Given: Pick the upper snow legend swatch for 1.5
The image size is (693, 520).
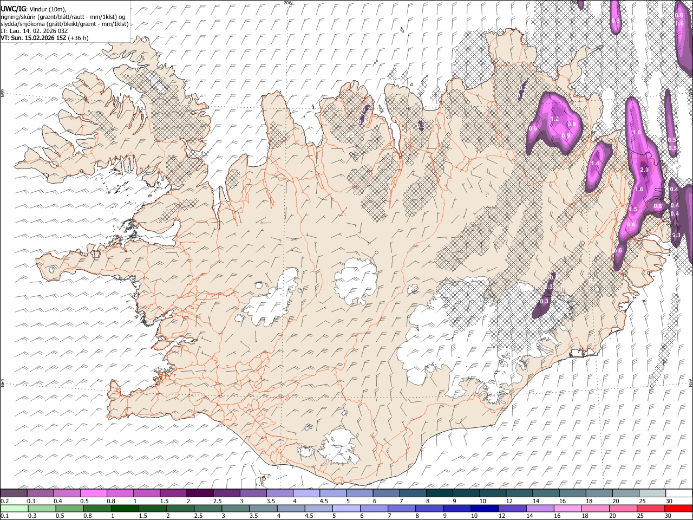Looking at the screenshot, I should (x=173, y=493).
